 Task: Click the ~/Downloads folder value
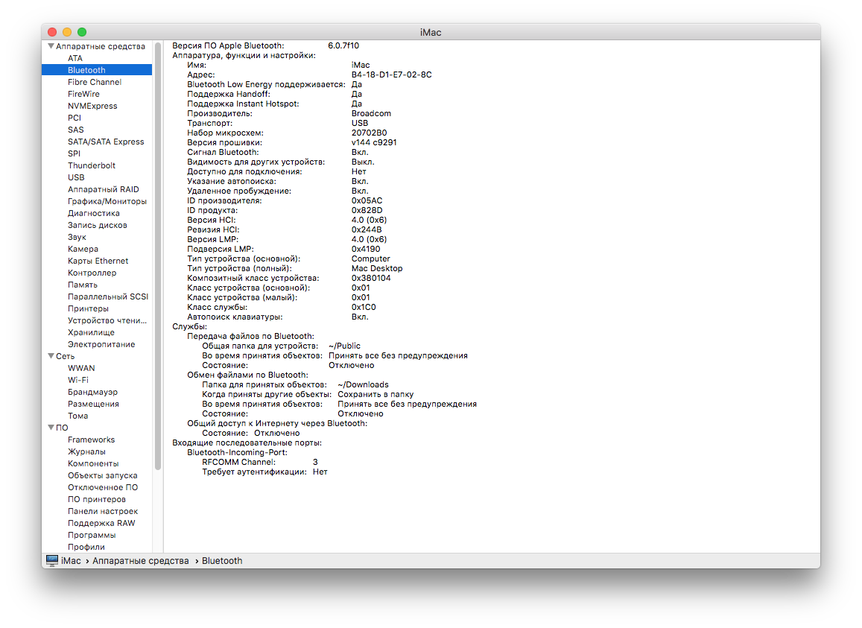pyautogui.click(x=363, y=385)
